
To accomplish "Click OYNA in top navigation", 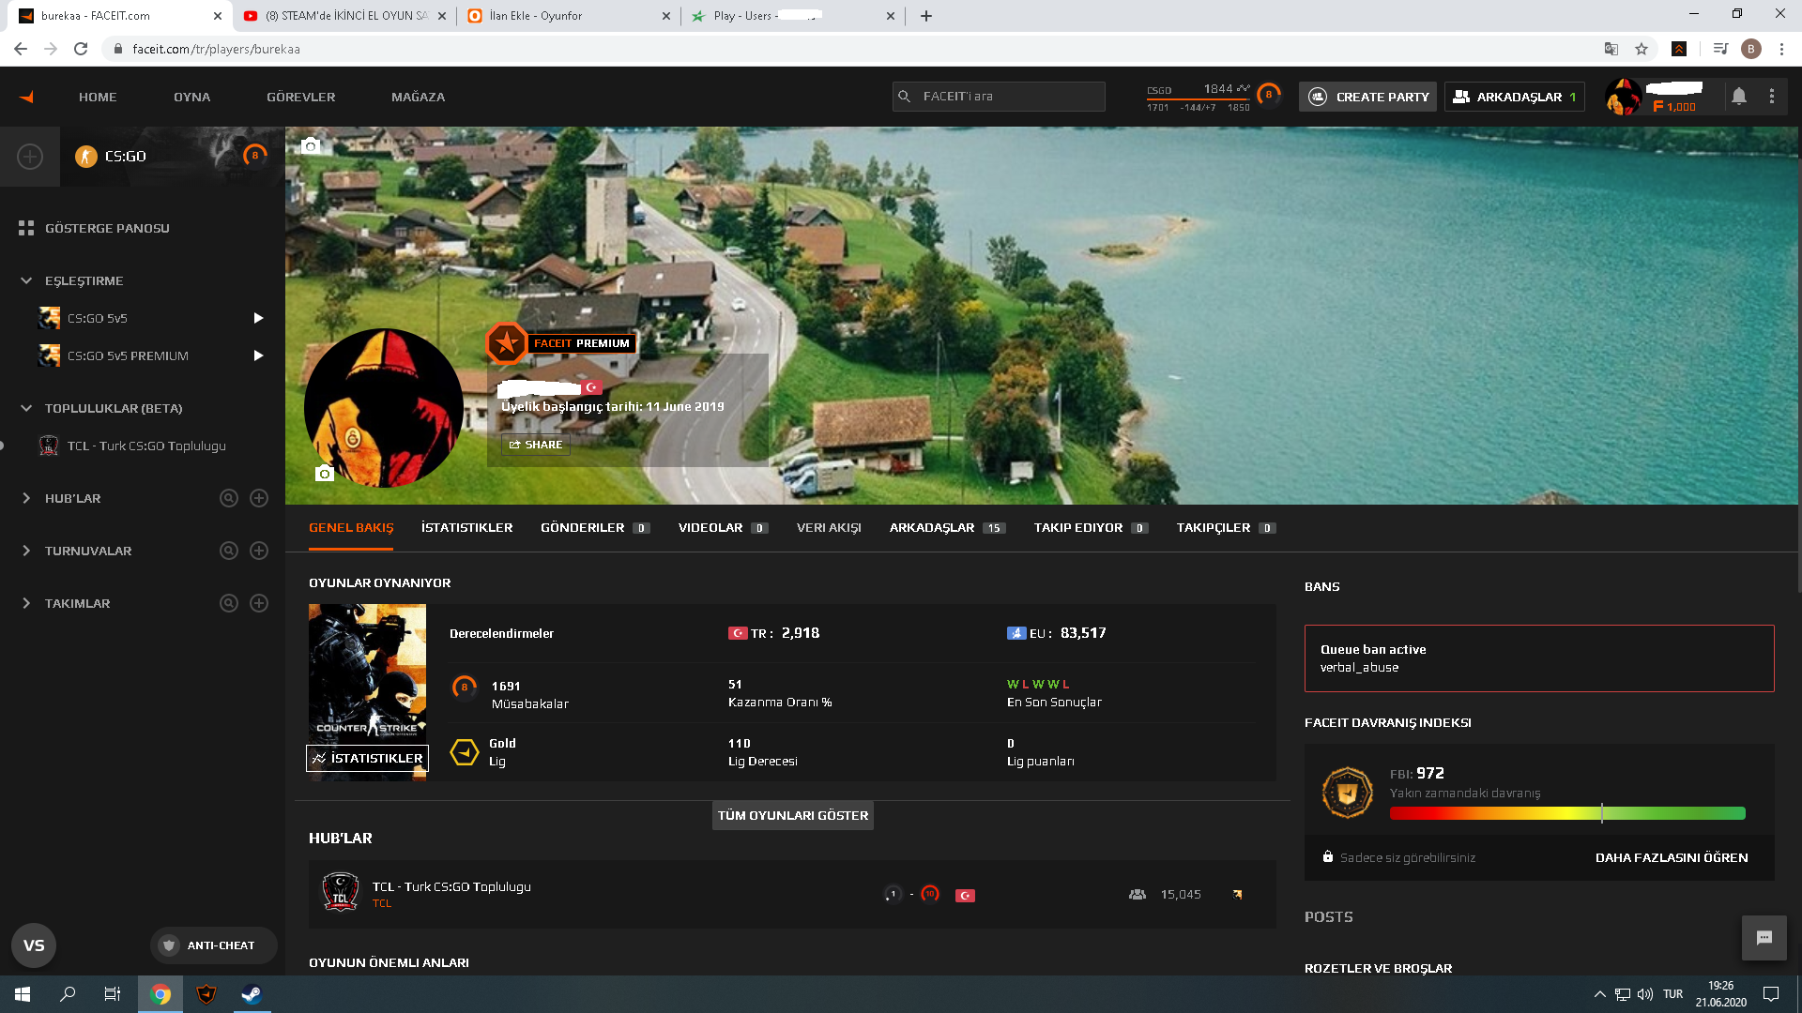I will 191,97.
